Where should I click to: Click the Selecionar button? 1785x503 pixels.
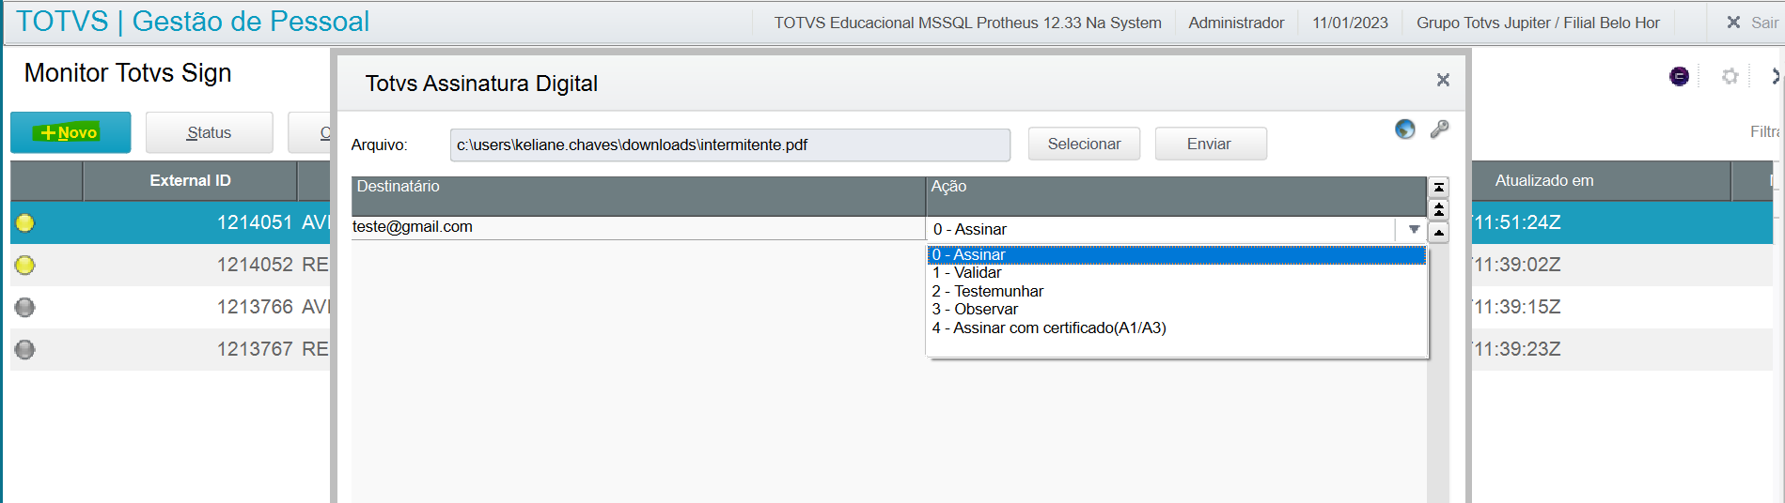coord(1084,144)
